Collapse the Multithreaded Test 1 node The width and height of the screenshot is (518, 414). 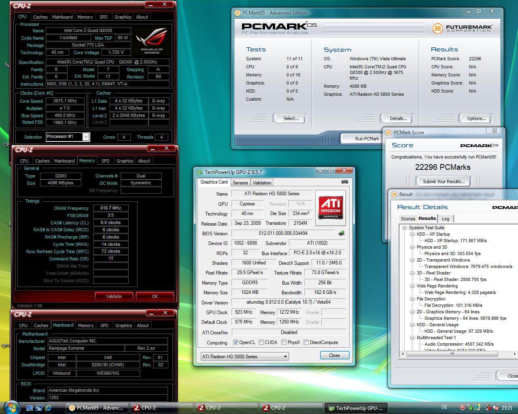pyautogui.click(x=412, y=338)
